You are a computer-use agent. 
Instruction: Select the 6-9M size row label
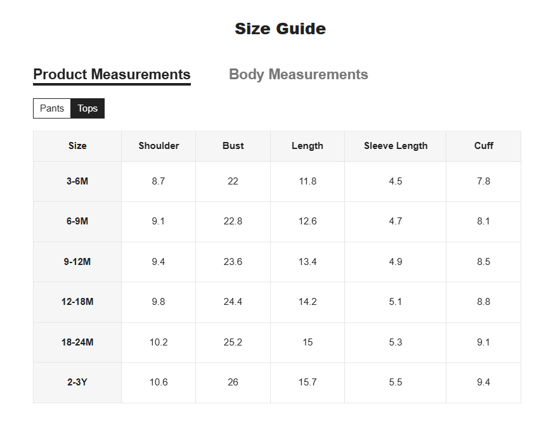pos(77,221)
